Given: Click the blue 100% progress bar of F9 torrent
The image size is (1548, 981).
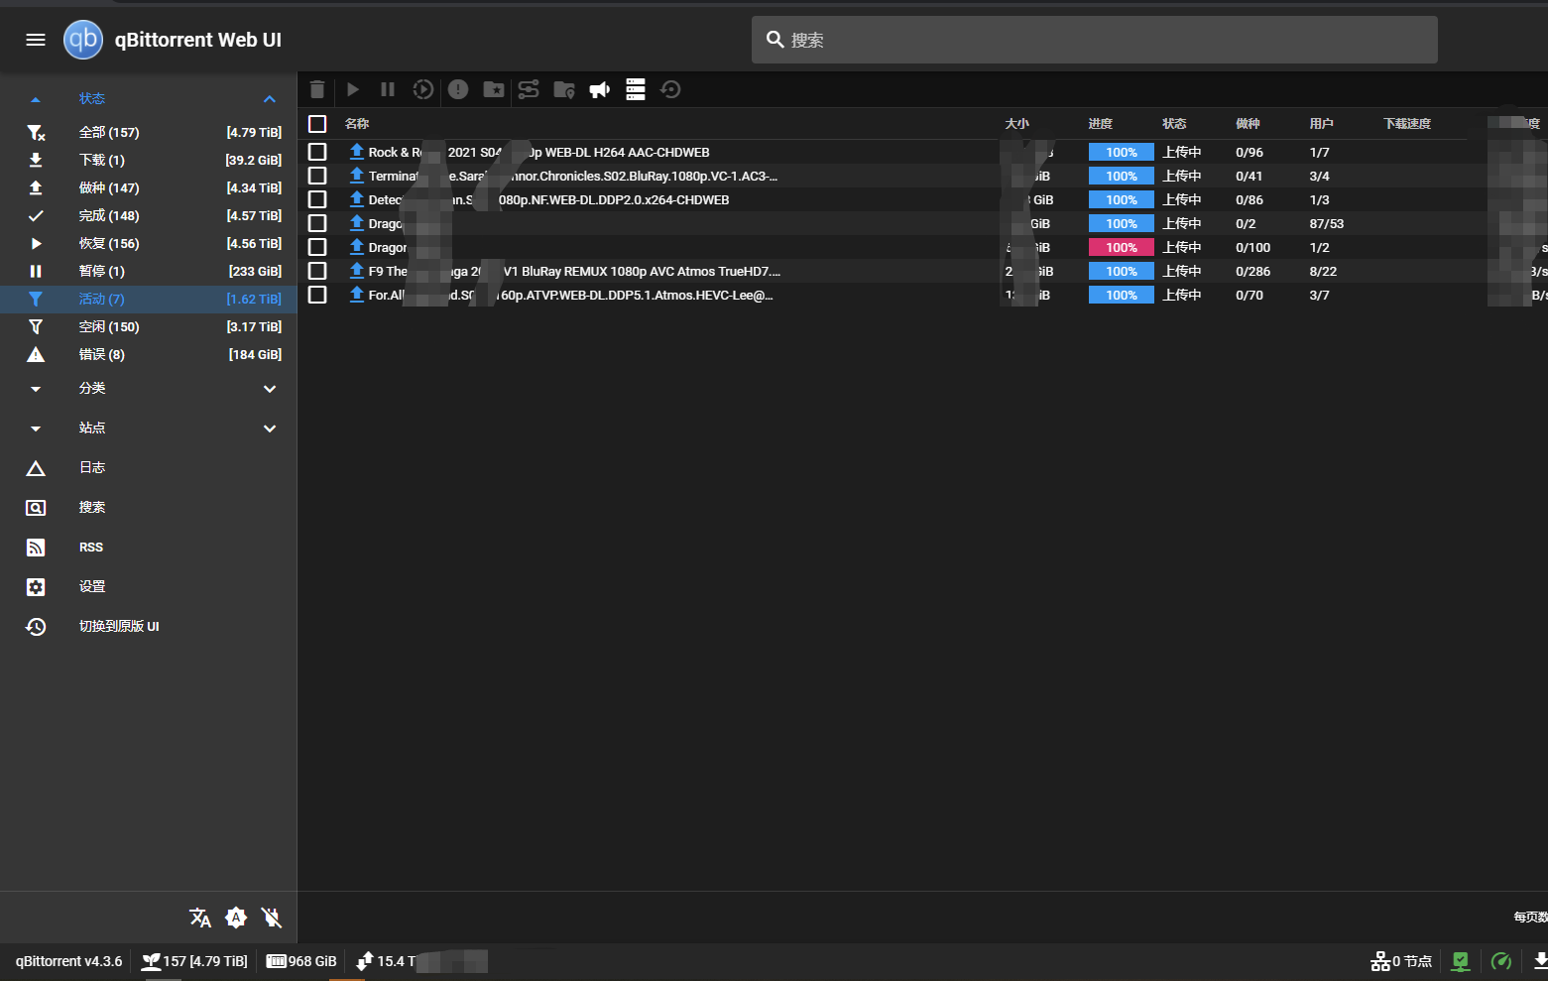Looking at the screenshot, I should 1122,271.
